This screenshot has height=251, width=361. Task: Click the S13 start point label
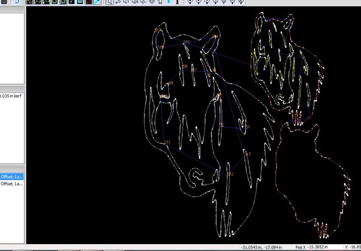(x=248, y=154)
